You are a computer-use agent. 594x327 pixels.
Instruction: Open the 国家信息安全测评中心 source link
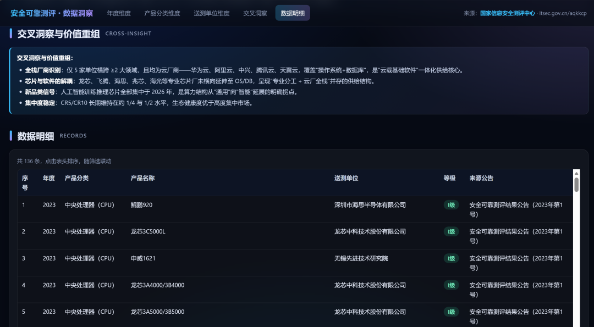(x=507, y=13)
